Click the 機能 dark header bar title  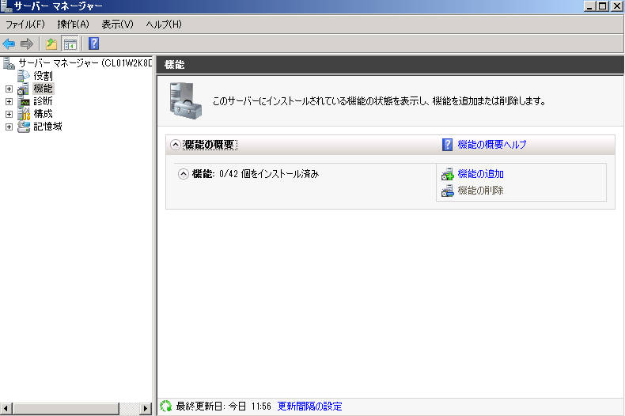coord(174,65)
